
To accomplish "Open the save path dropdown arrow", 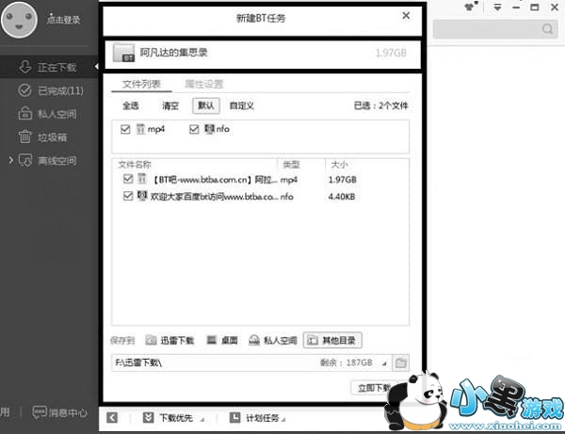I will tap(384, 363).
